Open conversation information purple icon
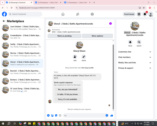This screenshot has height=126, width=157. coord(111,24)
